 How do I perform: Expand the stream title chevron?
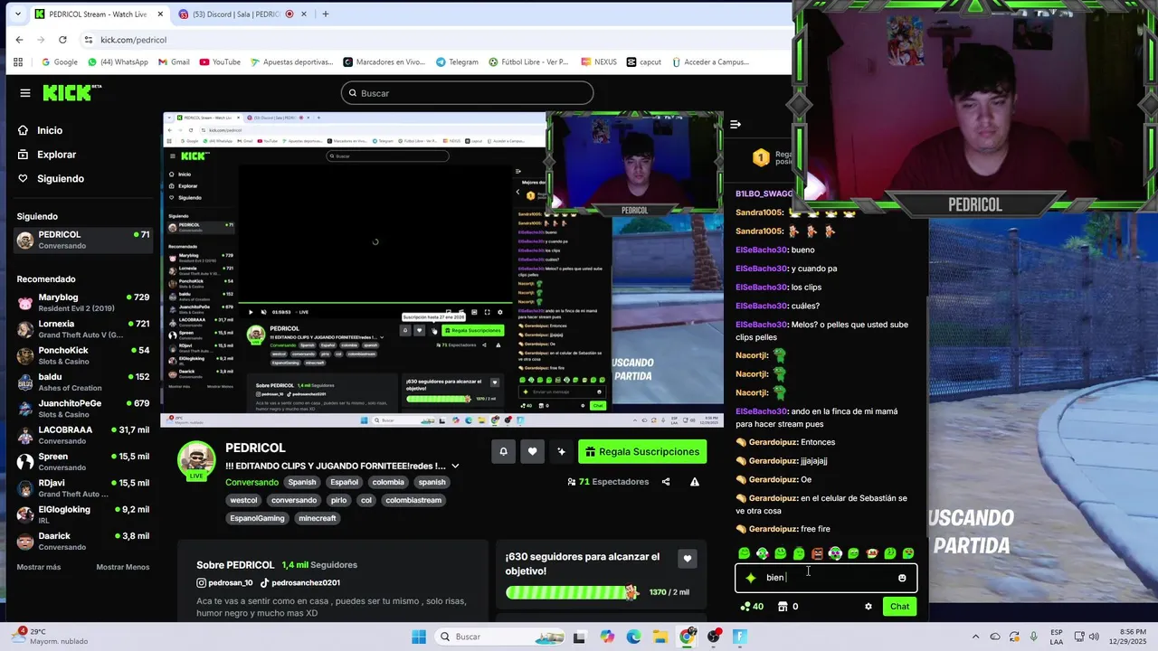tap(455, 466)
